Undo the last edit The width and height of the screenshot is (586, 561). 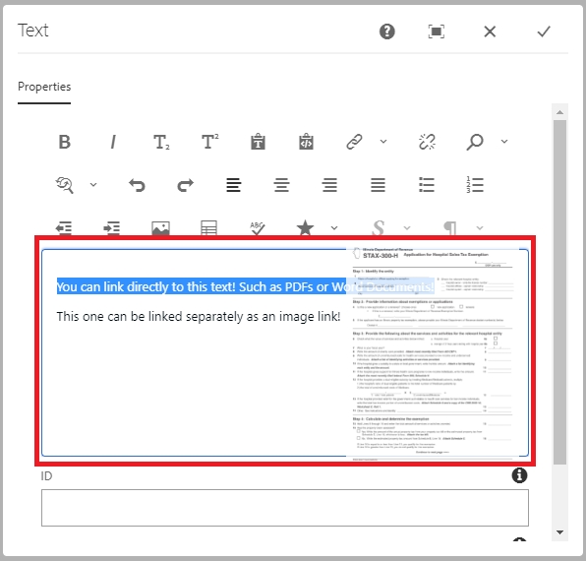tap(137, 185)
